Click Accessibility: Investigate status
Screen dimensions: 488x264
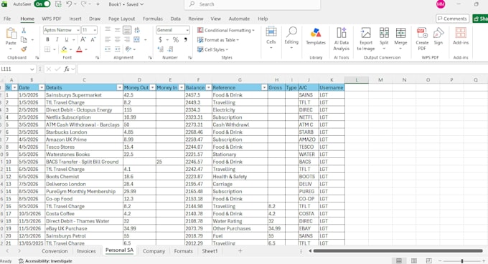click(45, 261)
